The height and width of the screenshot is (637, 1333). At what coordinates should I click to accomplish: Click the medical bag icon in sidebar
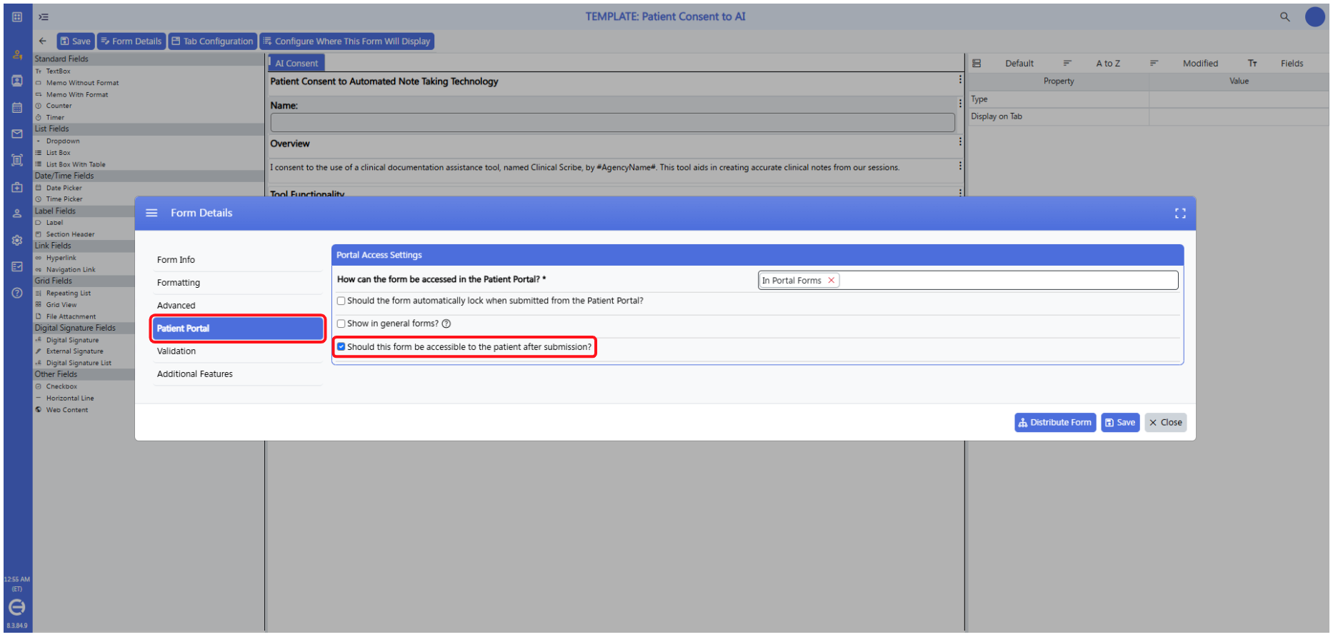point(17,187)
